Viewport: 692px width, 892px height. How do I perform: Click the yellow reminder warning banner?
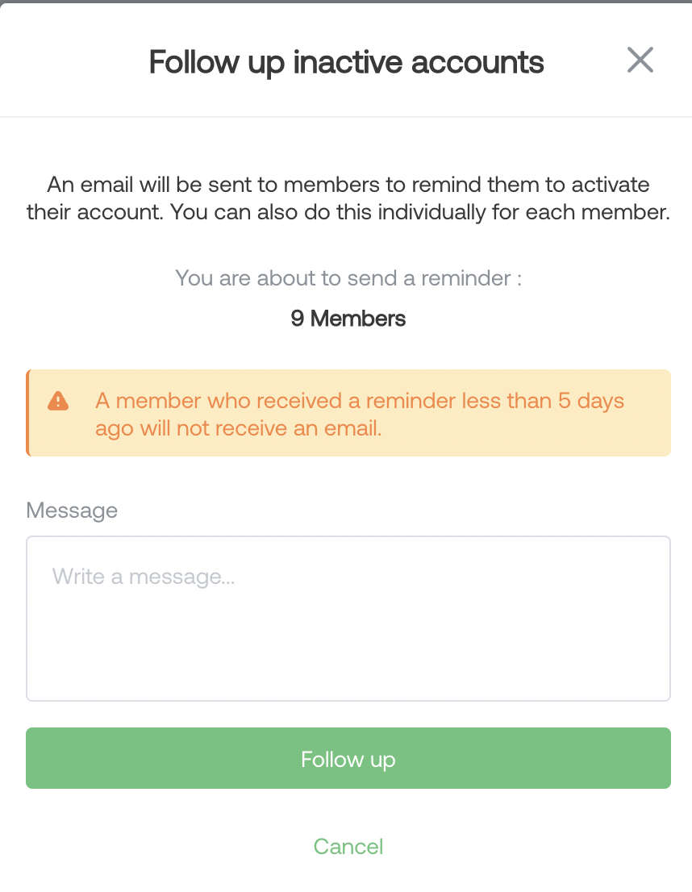pos(348,413)
